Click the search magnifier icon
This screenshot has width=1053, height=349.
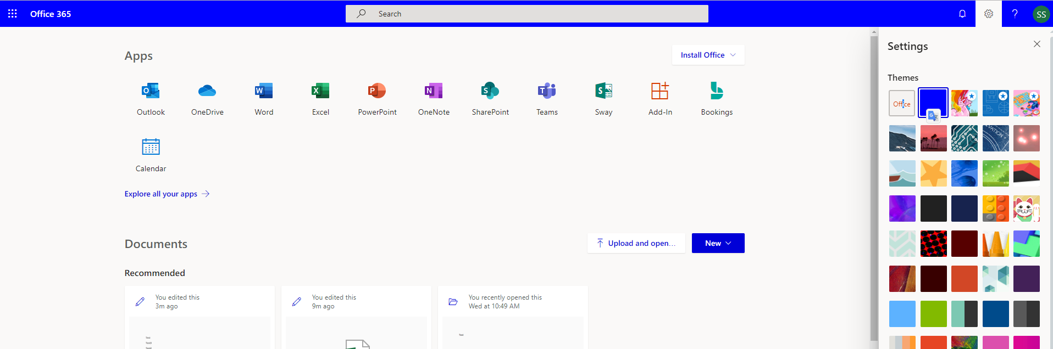coord(361,14)
